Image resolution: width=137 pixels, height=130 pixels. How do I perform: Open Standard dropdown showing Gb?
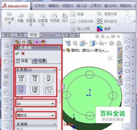pos(36,104)
